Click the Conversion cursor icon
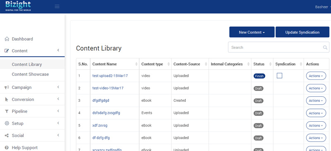This screenshot has width=331, height=151. click(x=7, y=99)
